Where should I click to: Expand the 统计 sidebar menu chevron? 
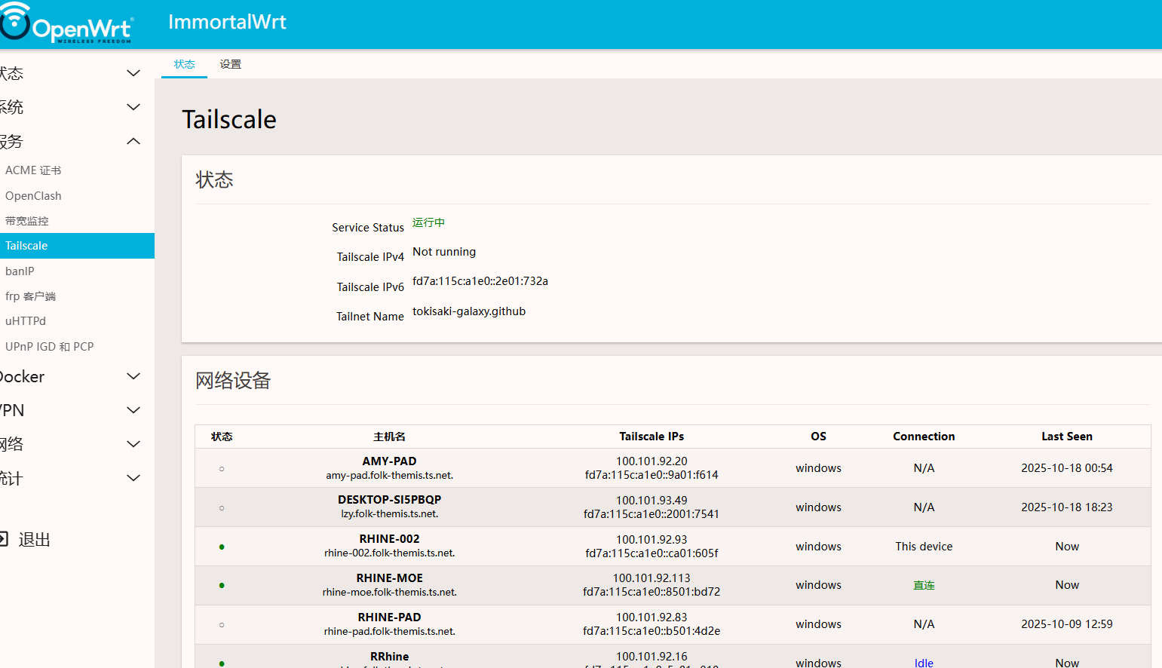(133, 478)
